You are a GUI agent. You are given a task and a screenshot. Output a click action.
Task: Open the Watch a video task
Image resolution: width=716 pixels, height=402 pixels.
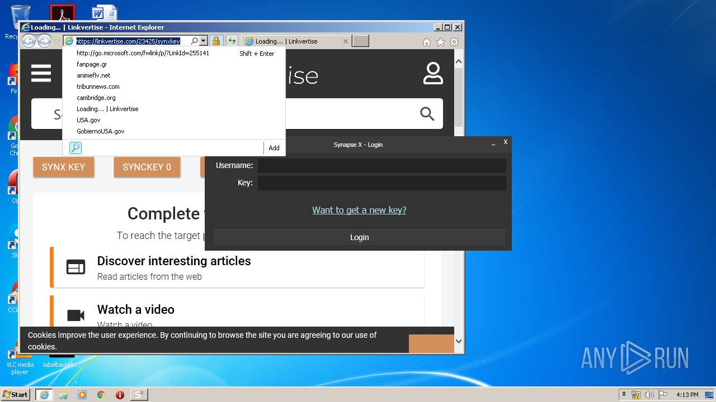pyautogui.click(x=237, y=312)
